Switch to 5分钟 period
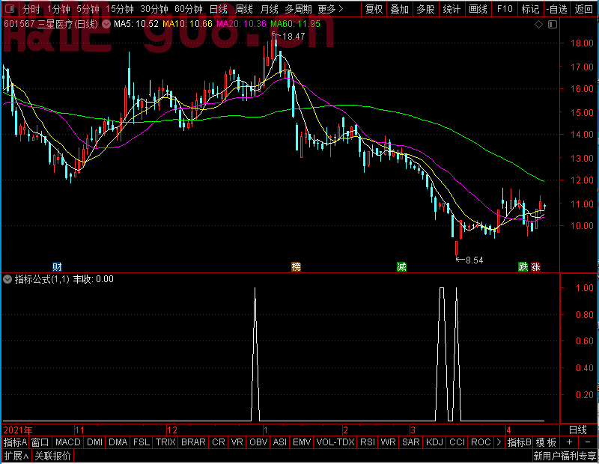Screen dimensions: 599x464 (x=88, y=9)
